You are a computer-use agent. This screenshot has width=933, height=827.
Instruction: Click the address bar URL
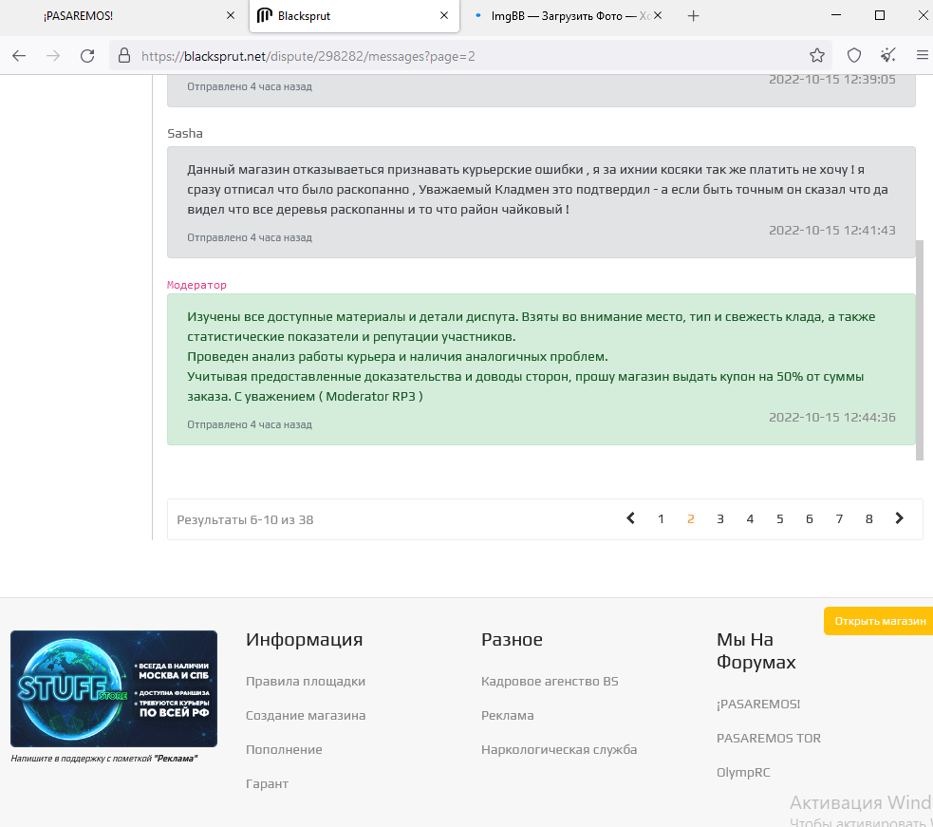click(x=308, y=57)
